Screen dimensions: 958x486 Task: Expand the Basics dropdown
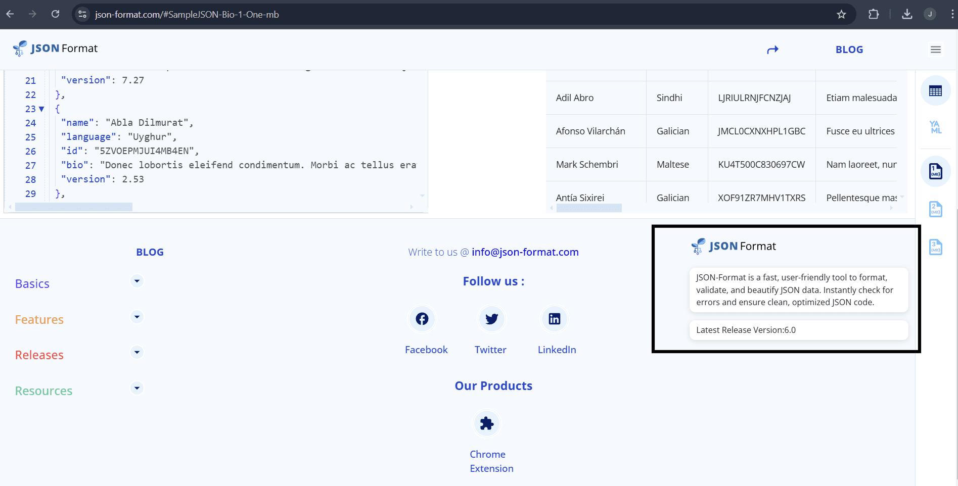[136, 281]
